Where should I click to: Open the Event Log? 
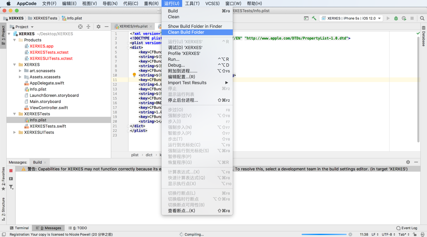407,228
